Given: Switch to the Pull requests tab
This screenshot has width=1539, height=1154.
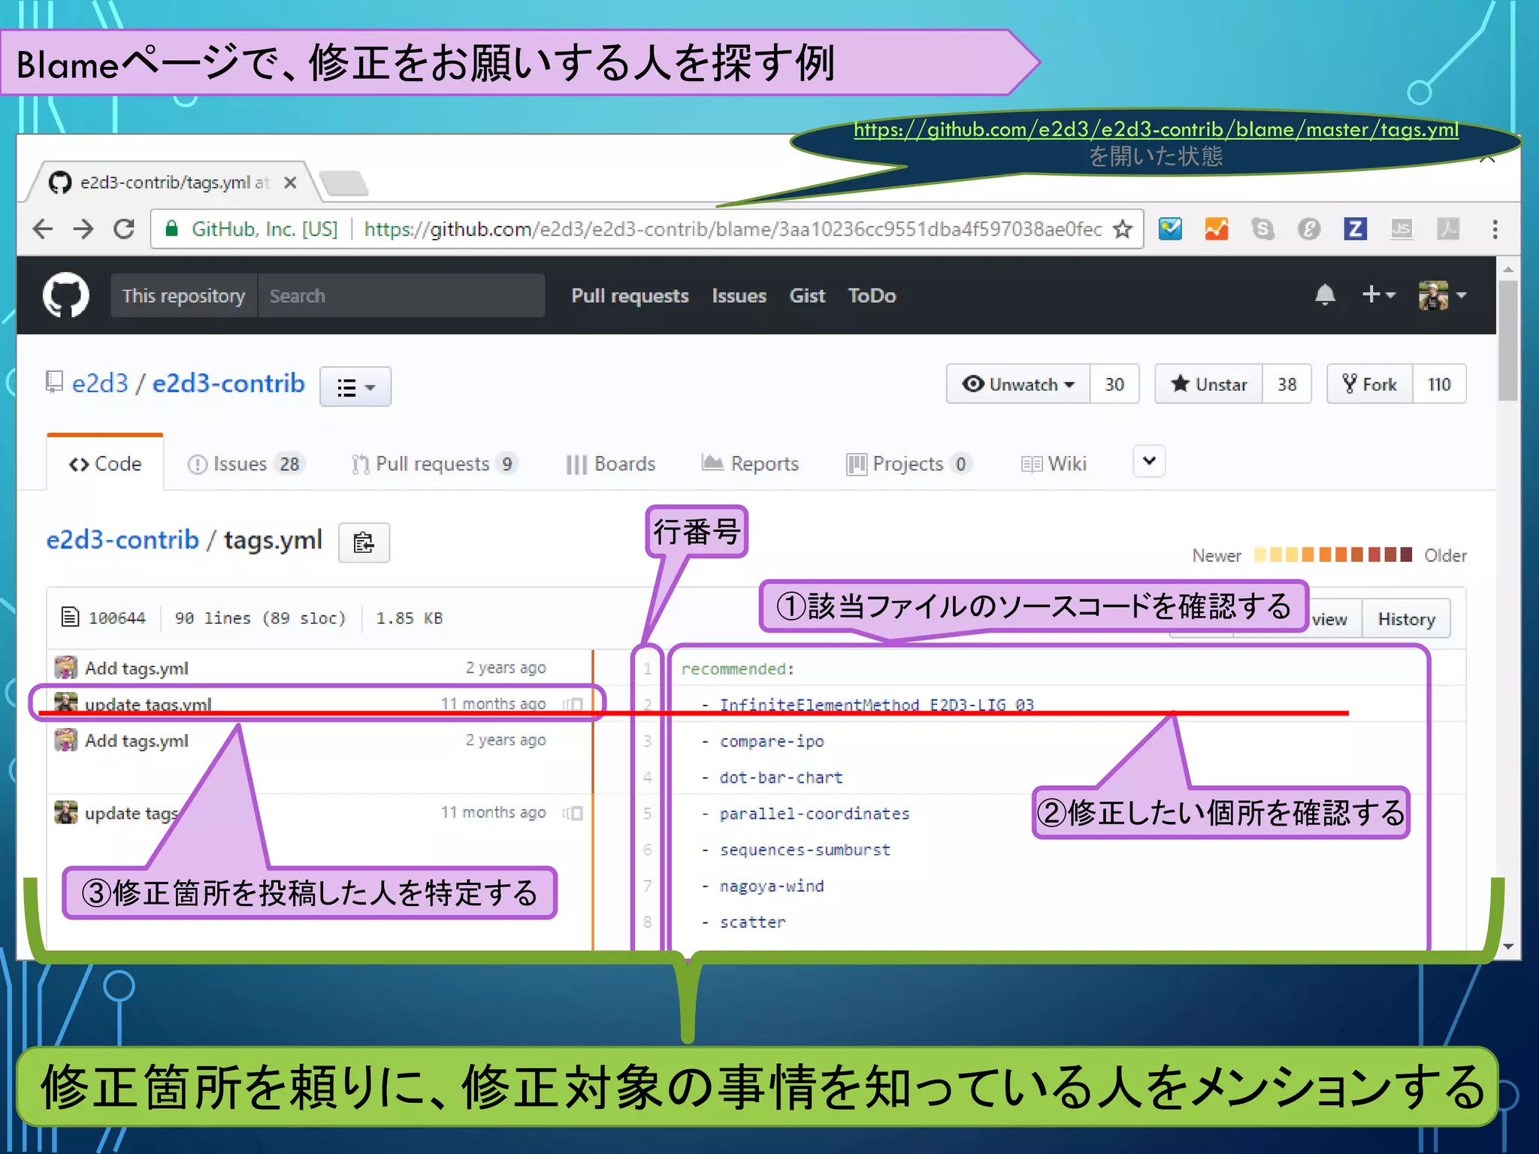Looking at the screenshot, I should point(434,464).
